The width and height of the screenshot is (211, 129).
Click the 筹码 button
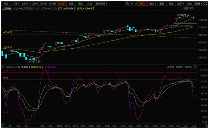(162, 4)
